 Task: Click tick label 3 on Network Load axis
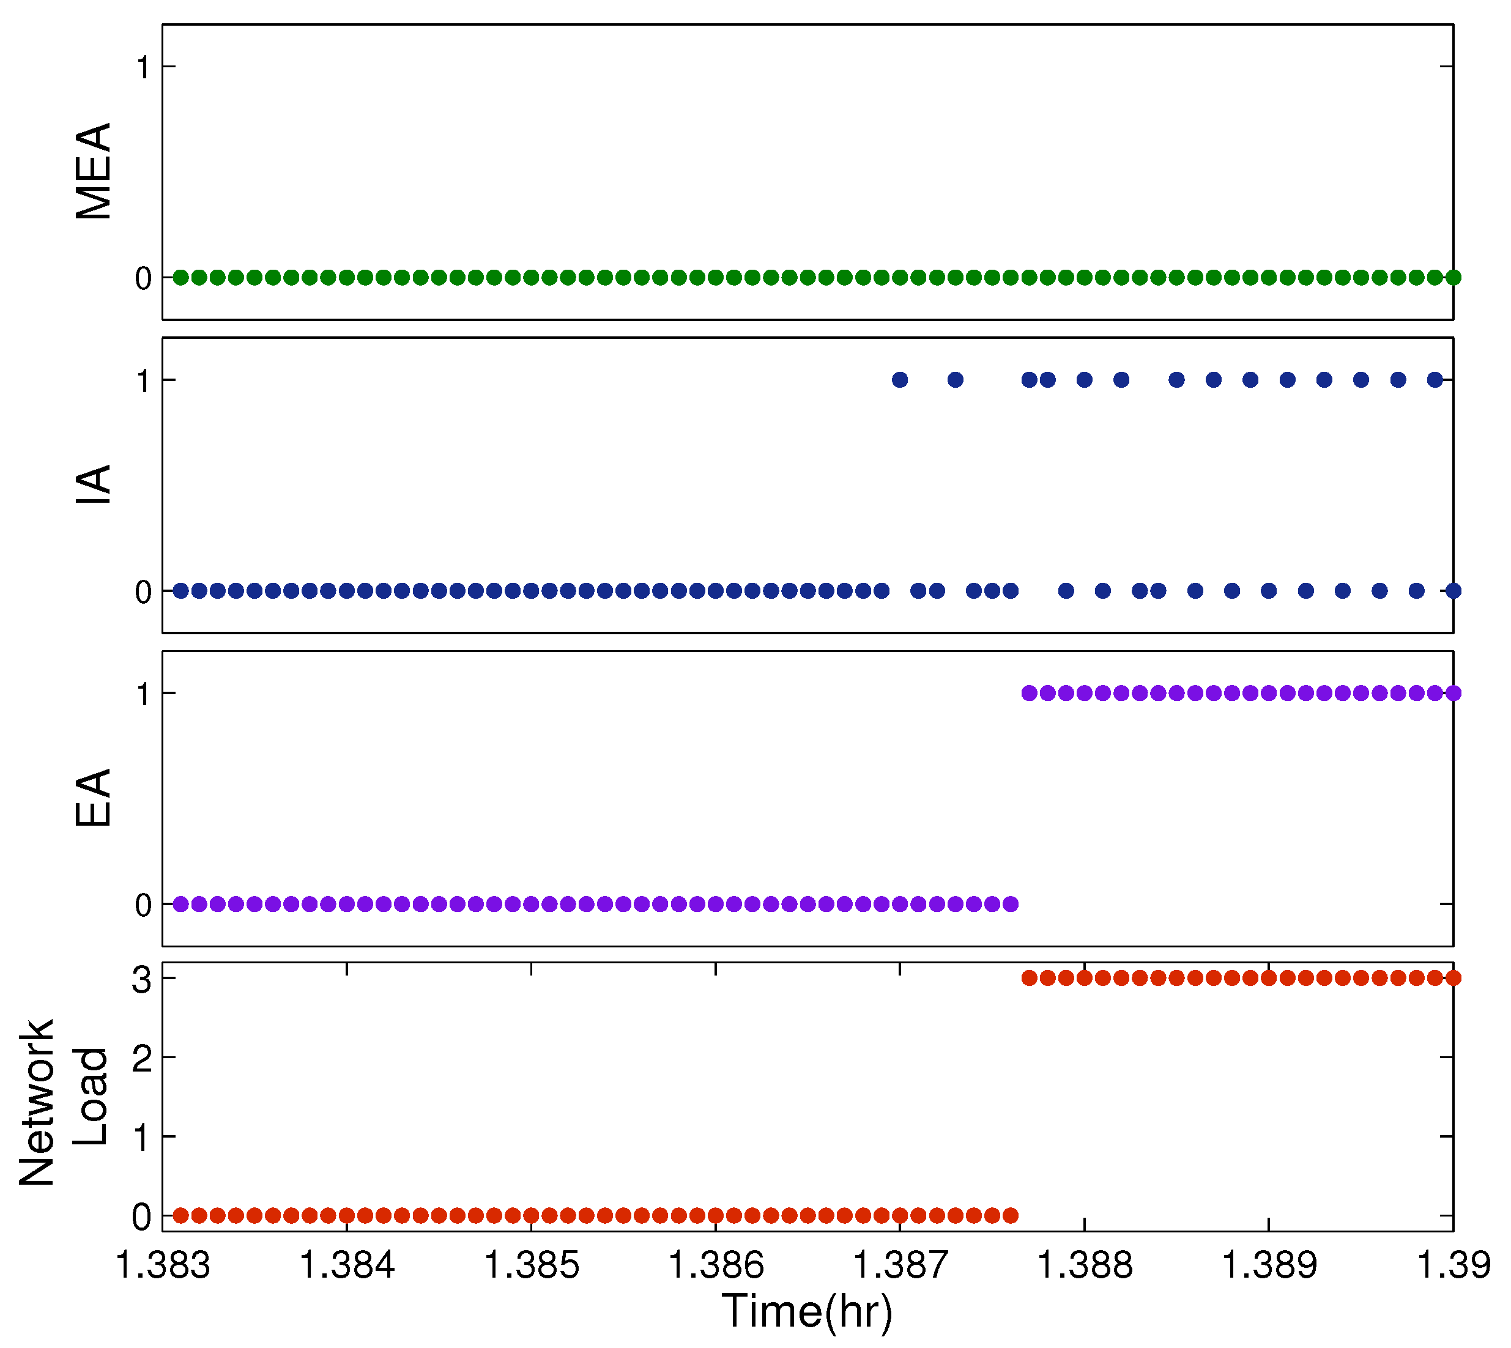point(141,980)
